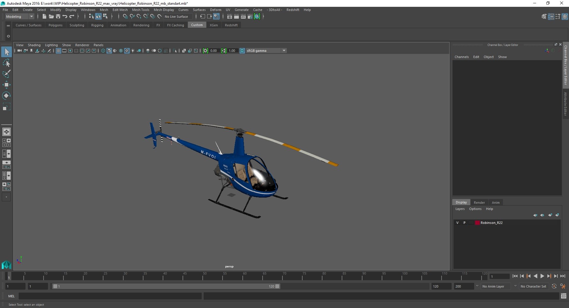Click the viewport select camera icon
This screenshot has width=569, height=308.
click(x=19, y=51)
